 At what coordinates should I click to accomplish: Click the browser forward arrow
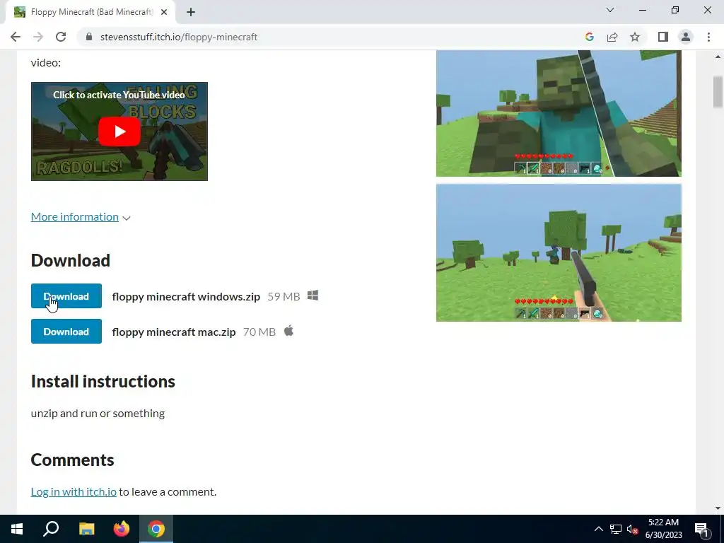(x=38, y=37)
